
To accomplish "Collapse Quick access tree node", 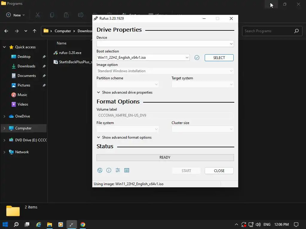I will click(4, 47).
